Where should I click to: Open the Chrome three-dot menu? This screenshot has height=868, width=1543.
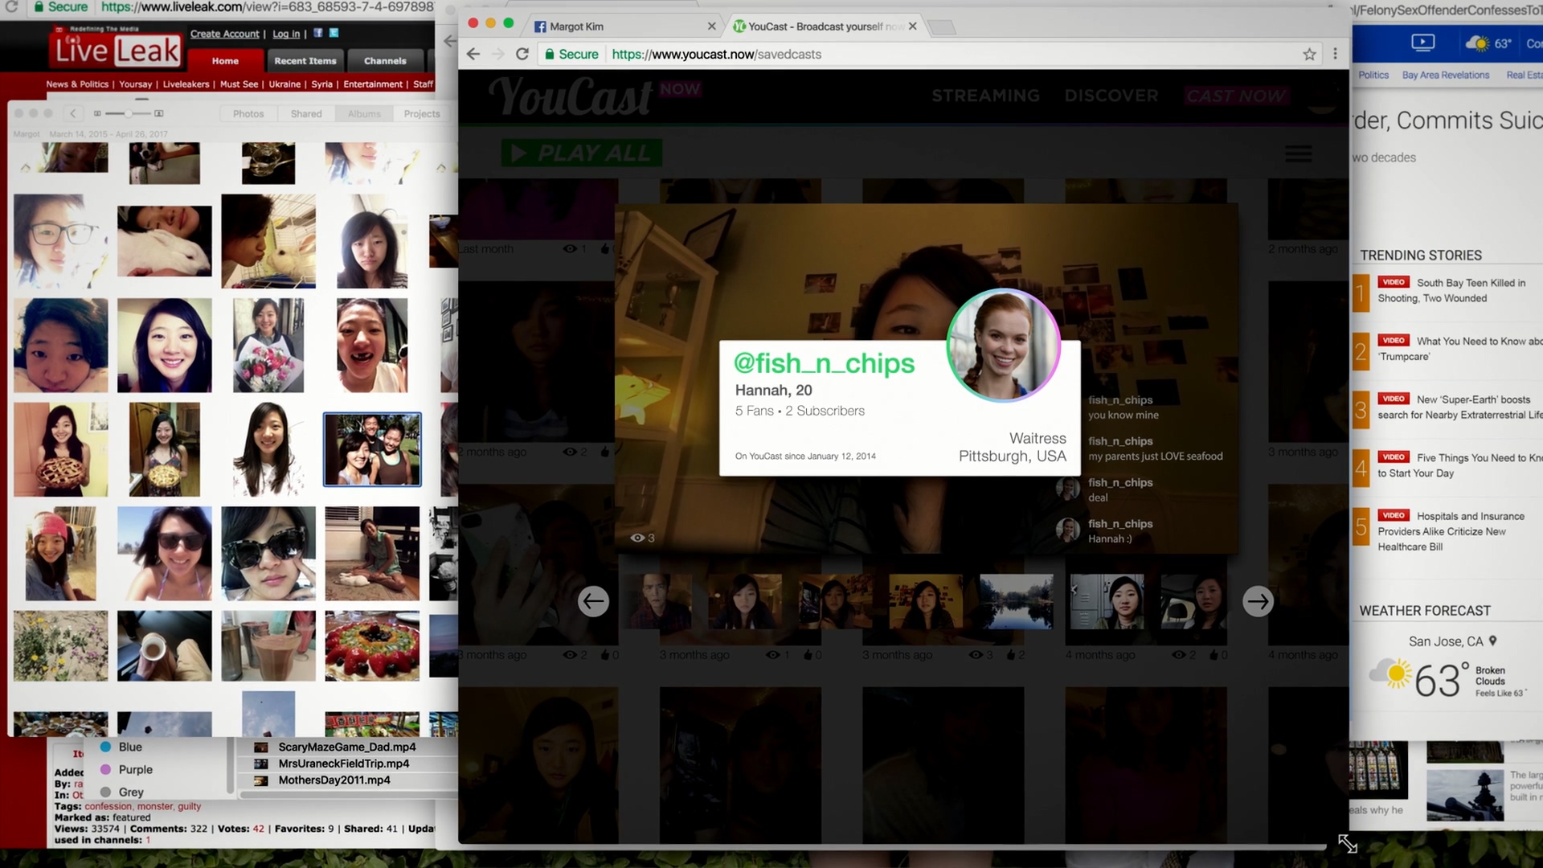point(1335,54)
